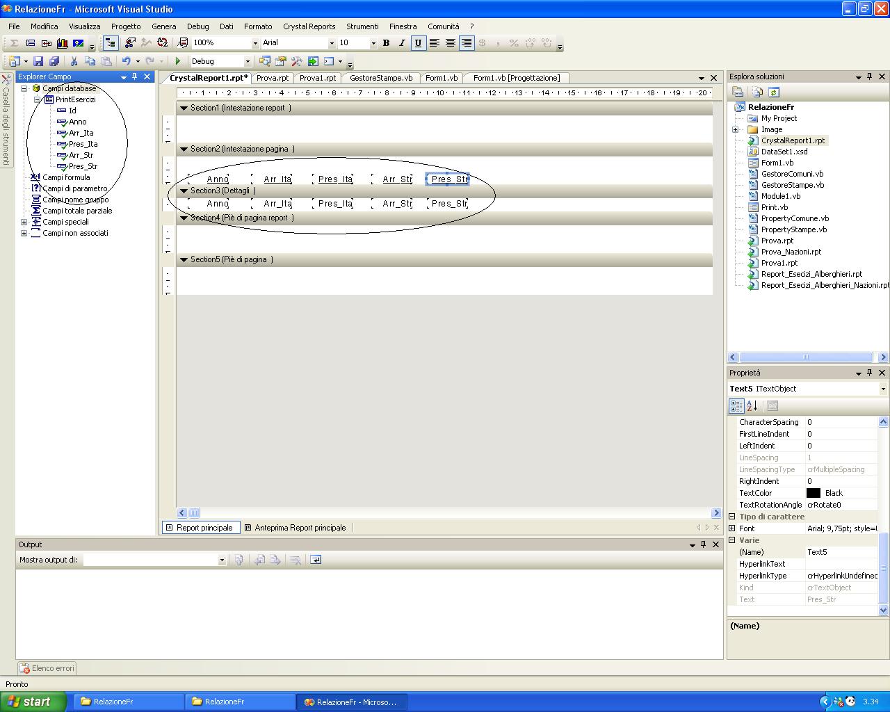
Task: Click the Elenco errori tab button
Action: (47, 668)
